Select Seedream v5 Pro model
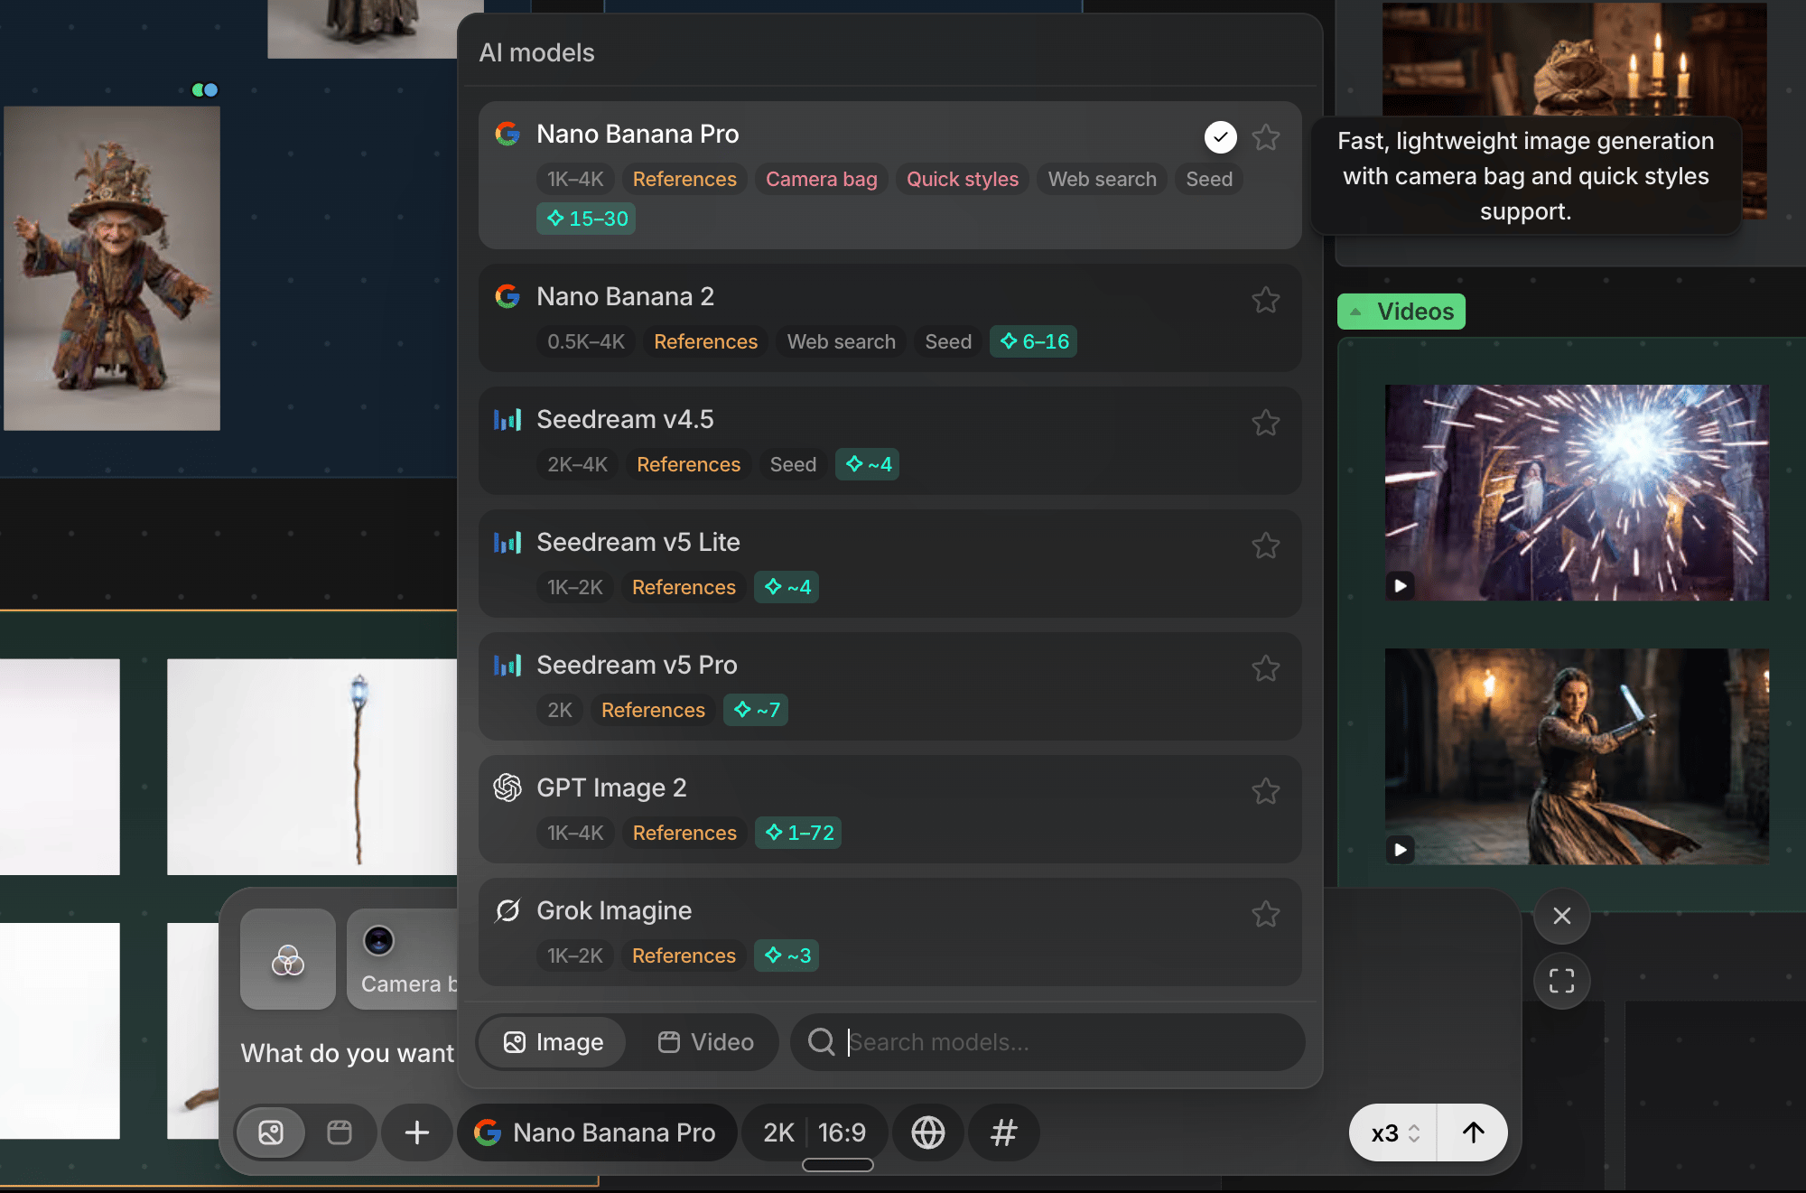Screen dimensions: 1806x1193 [x=889, y=686]
